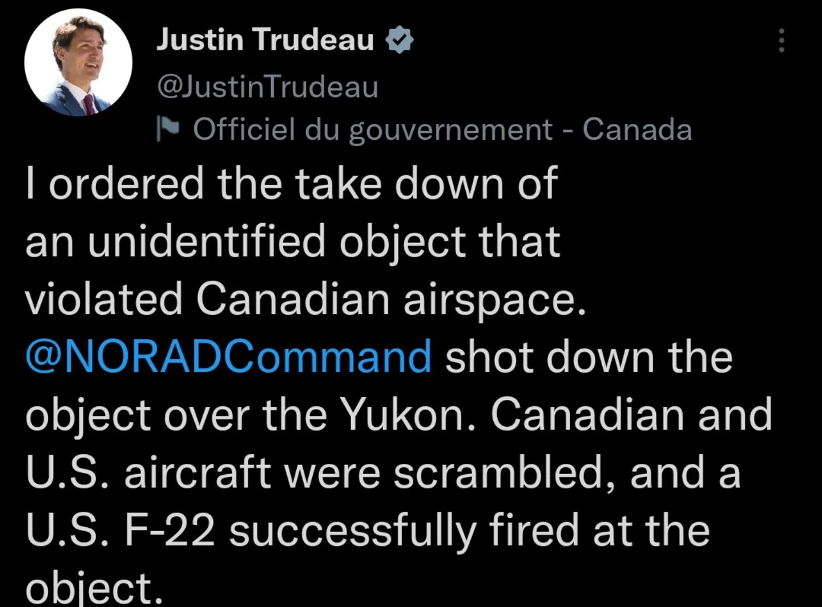The image size is (822, 607).
Task: Click the "Officiel du gouvernement" label
Action: pos(372,130)
